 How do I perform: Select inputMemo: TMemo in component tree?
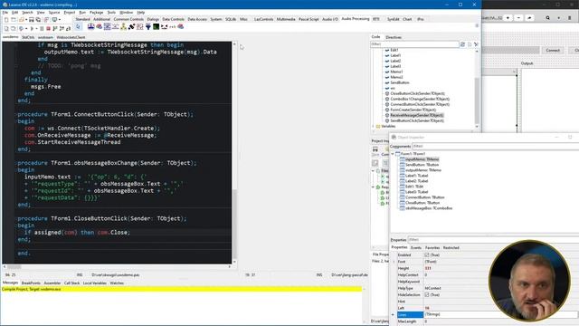coord(422,159)
